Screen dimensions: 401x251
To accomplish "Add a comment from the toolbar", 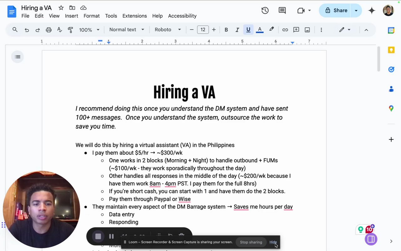I will click(296, 30).
